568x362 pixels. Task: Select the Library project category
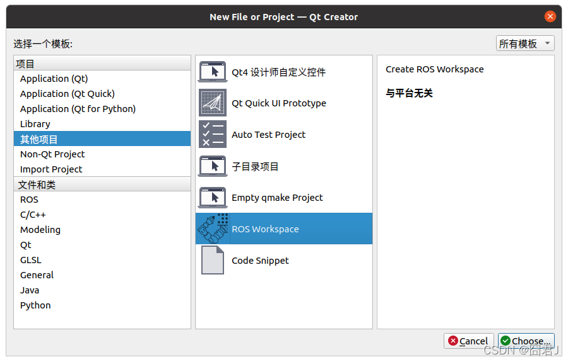click(x=35, y=124)
